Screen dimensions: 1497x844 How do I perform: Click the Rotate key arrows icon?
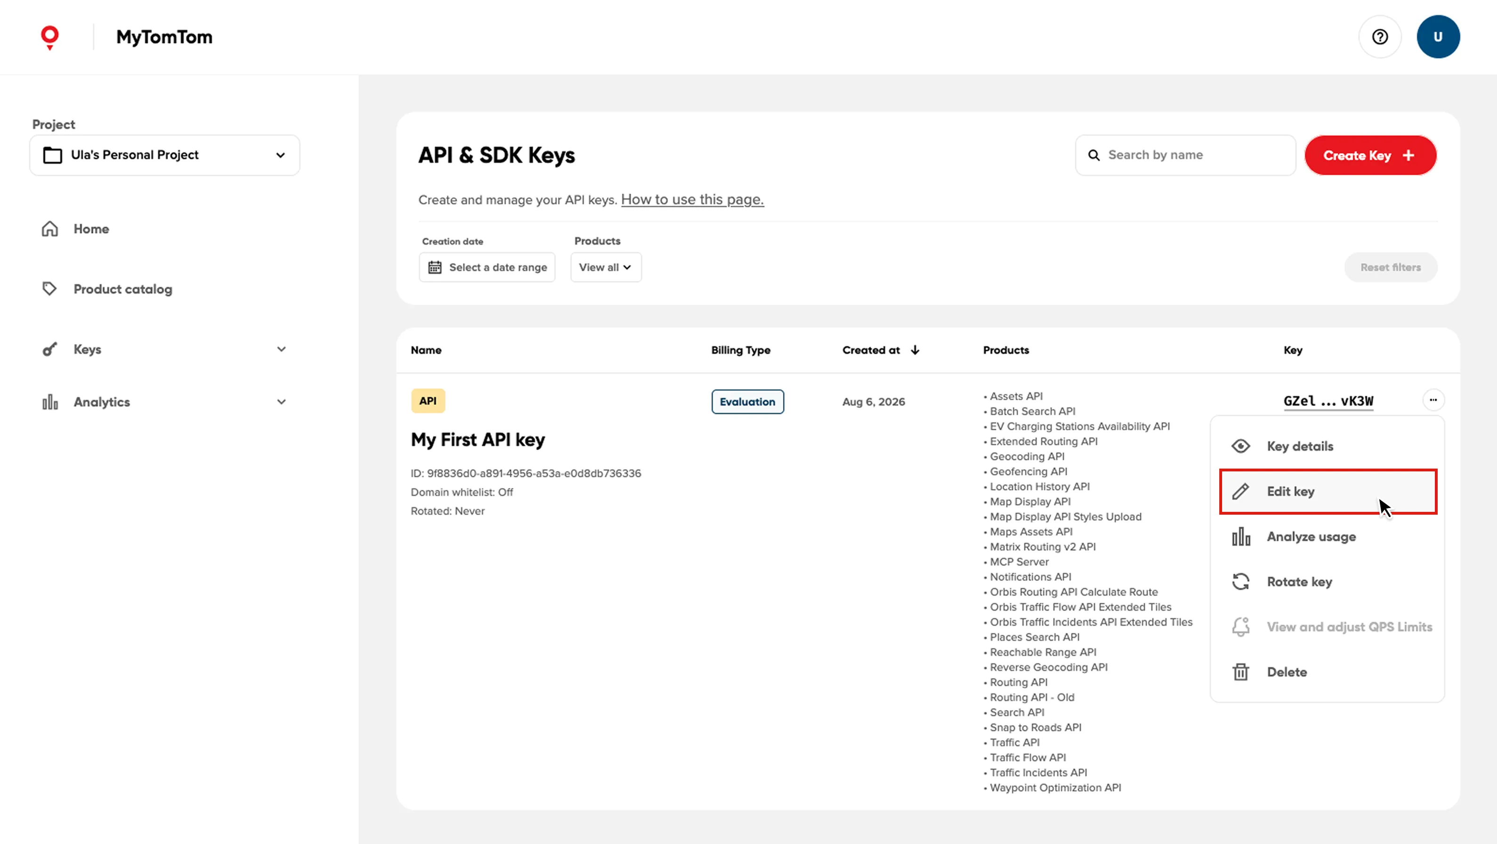point(1241,581)
